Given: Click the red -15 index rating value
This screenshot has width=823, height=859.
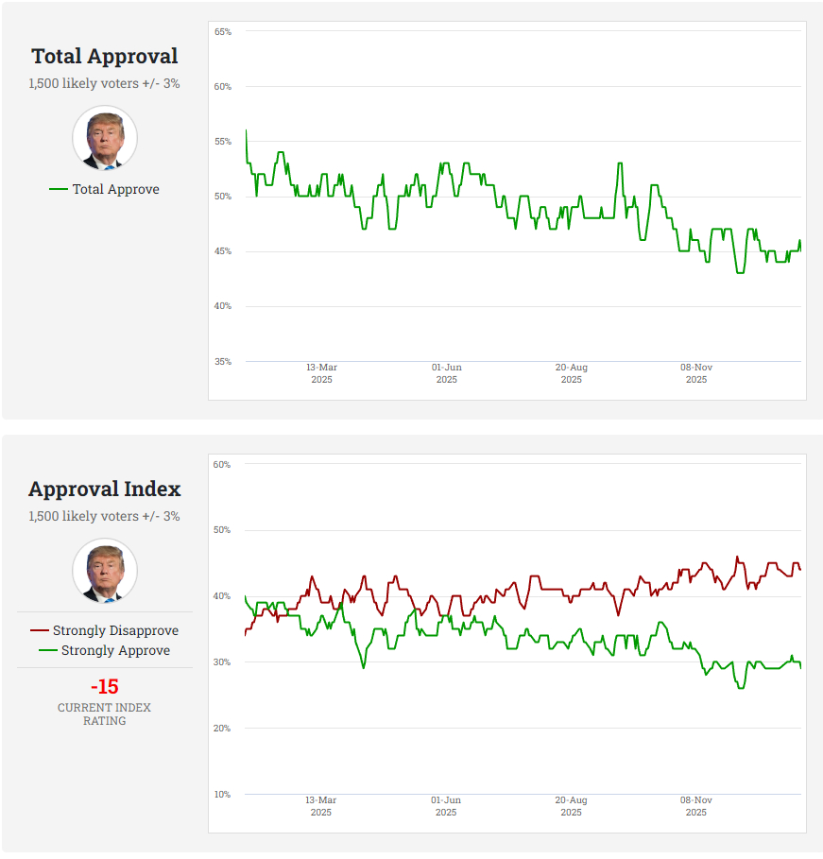Looking at the screenshot, I should coord(105,687).
